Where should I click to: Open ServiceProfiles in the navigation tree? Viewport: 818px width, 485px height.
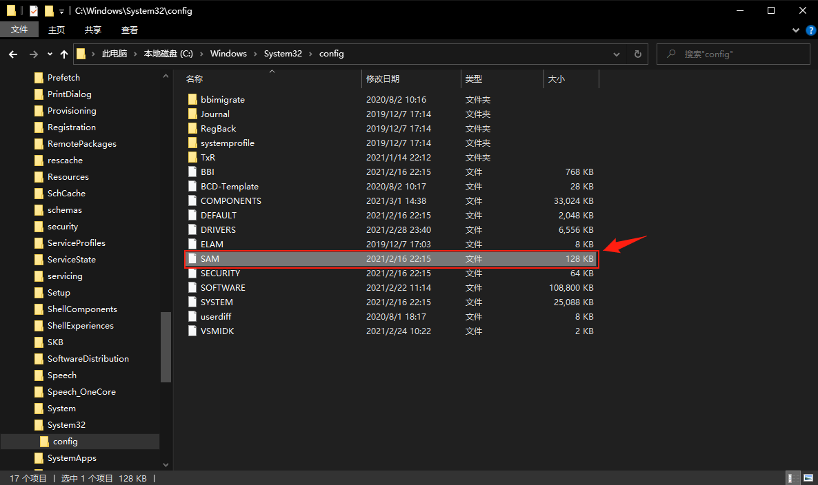pos(76,242)
